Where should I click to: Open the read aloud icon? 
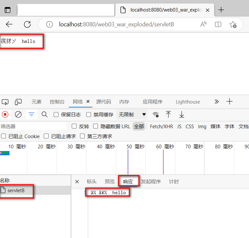pyautogui.click(x=203, y=24)
